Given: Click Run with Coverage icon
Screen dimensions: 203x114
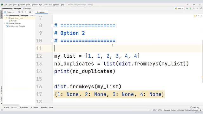Looking at the screenshot, I should click(194, 9).
